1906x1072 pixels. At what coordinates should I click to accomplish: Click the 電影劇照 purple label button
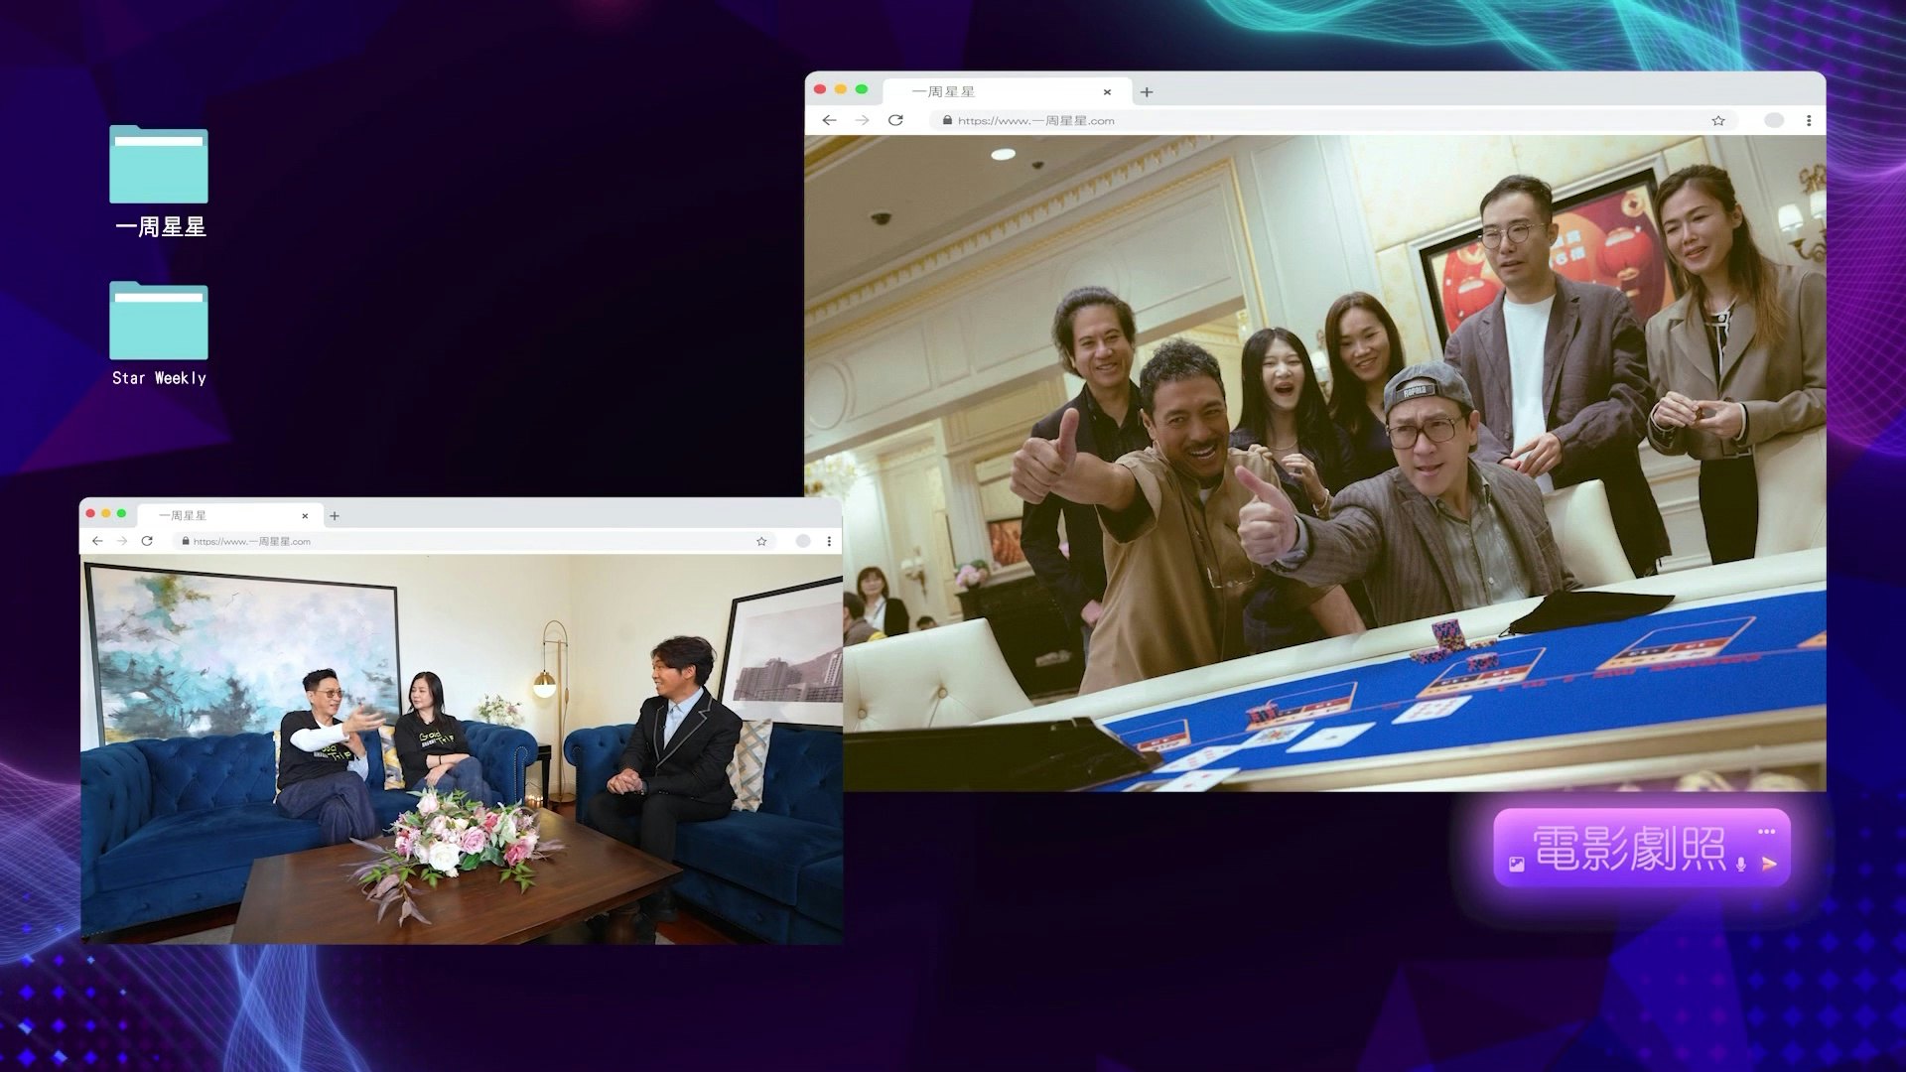[x=1642, y=848]
